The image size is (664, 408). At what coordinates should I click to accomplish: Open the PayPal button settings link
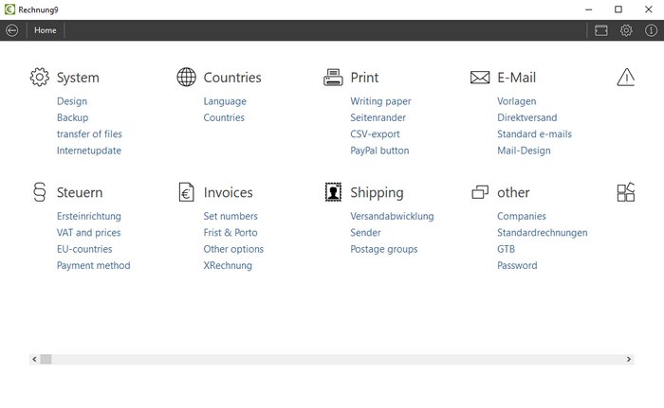[x=379, y=151]
